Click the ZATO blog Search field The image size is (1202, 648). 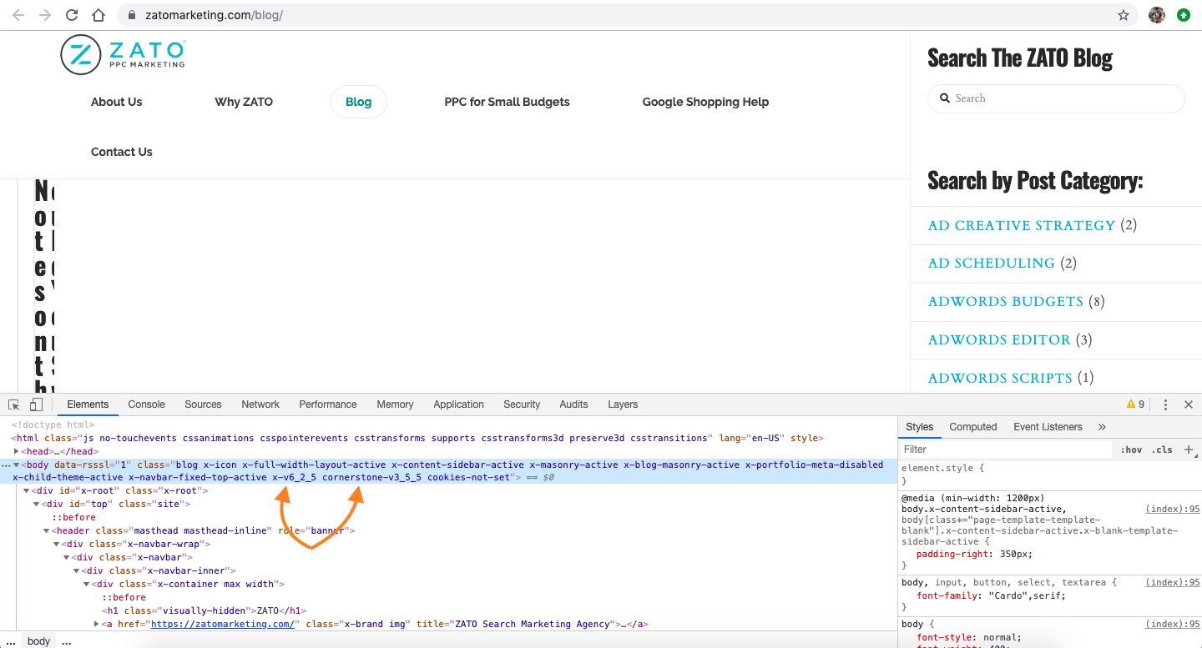pyautogui.click(x=1056, y=98)
